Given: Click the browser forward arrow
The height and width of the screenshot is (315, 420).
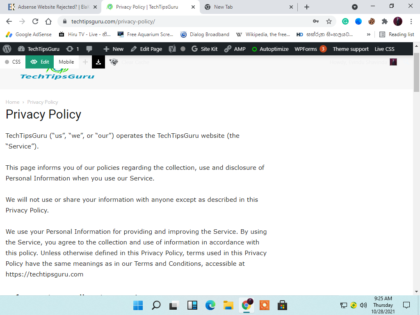Looking at the screenshot, I should pyautogui.click(x=22, y=21).
